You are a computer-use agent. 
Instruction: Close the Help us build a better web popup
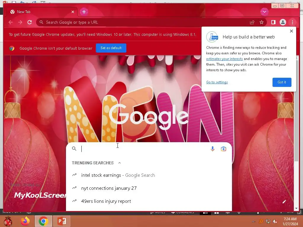pyautogui.click(x=291, y=31)
